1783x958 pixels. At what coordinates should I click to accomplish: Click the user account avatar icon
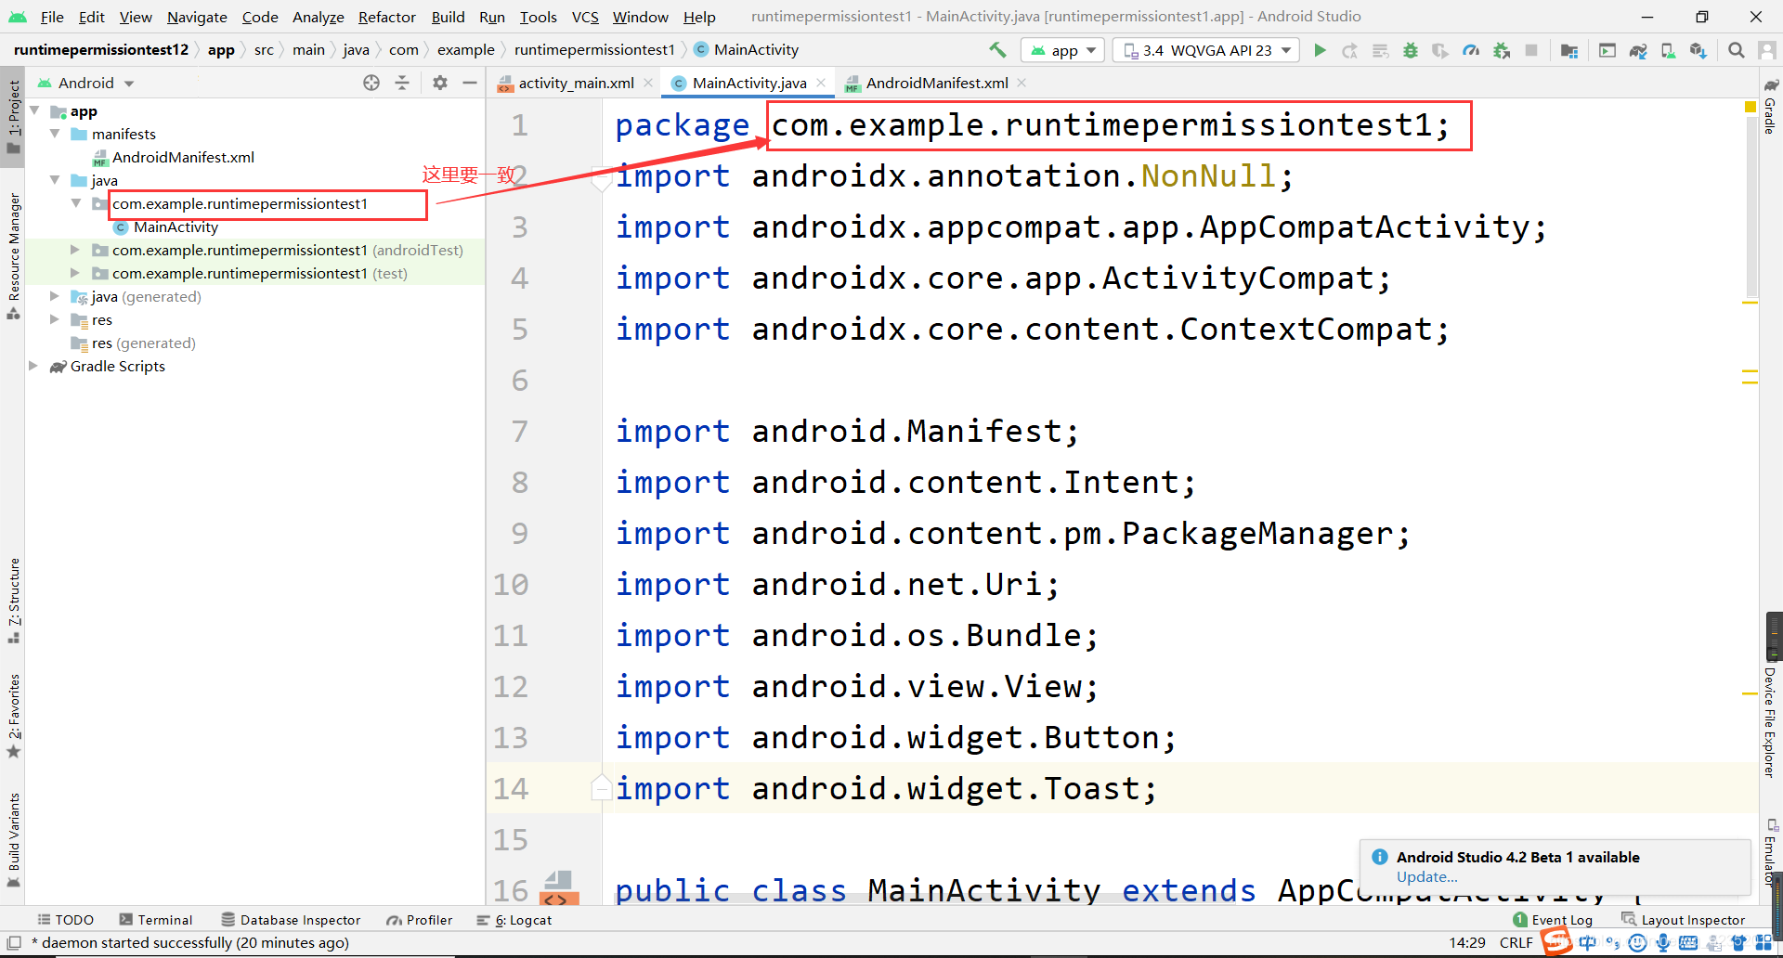coord(1767,50)
